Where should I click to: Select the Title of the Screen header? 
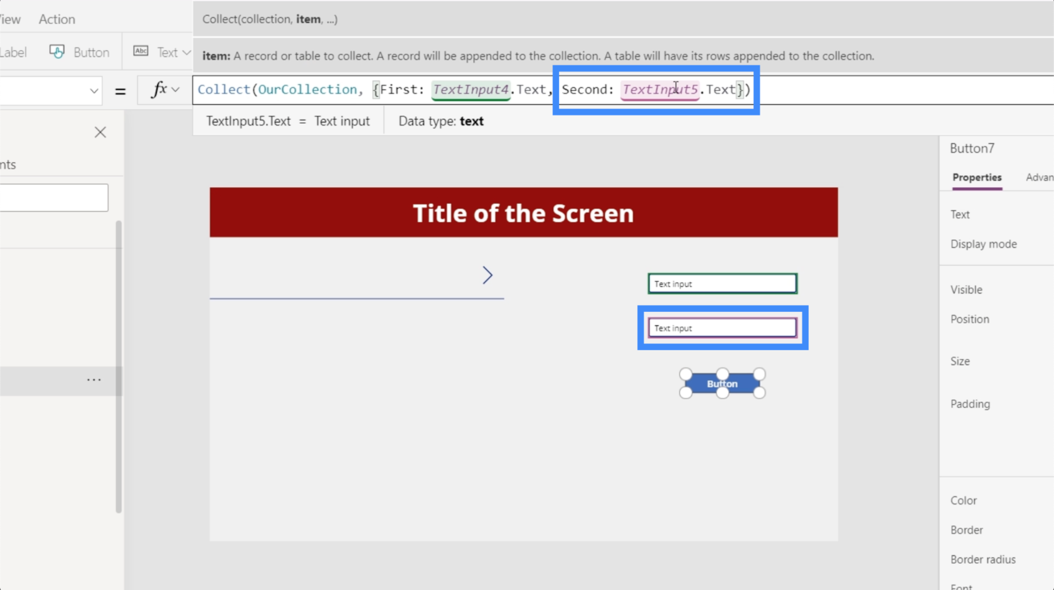click(523, 213)
